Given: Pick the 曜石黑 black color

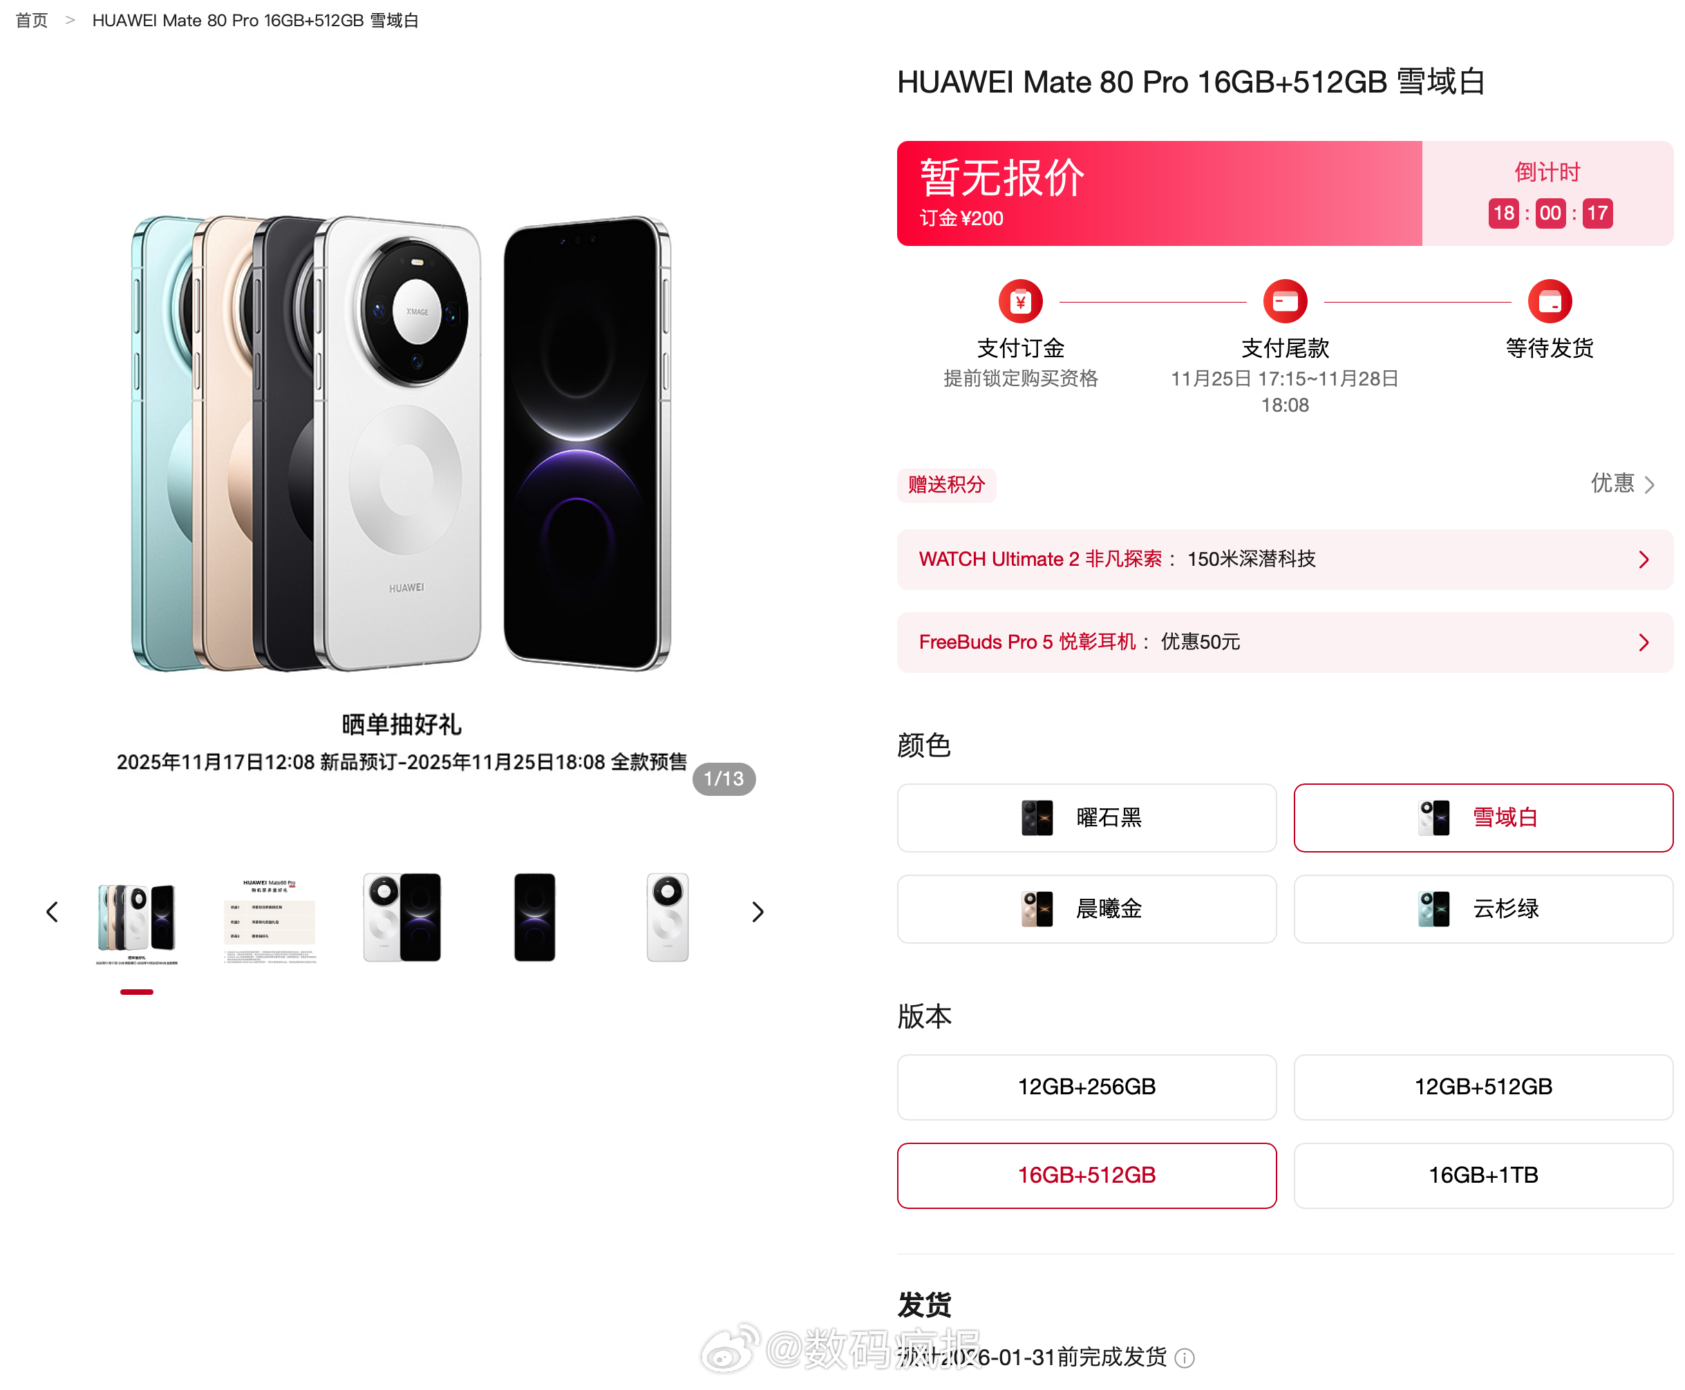Looking at the screenshot, I should pos(1086,817).
